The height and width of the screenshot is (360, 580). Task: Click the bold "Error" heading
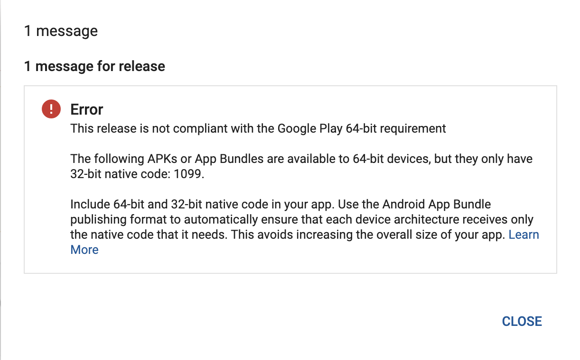[x=87, y=109]
